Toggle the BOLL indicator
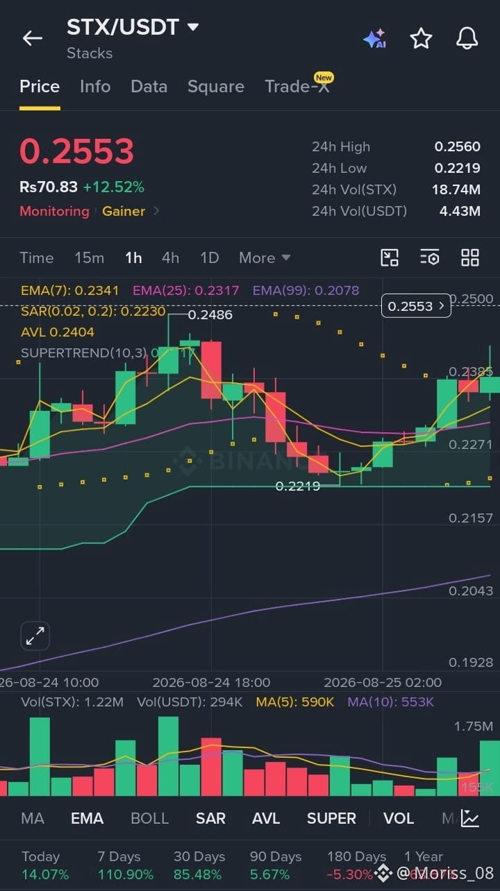Viewport: 500px width, 891px height. (x=149, y=819)
